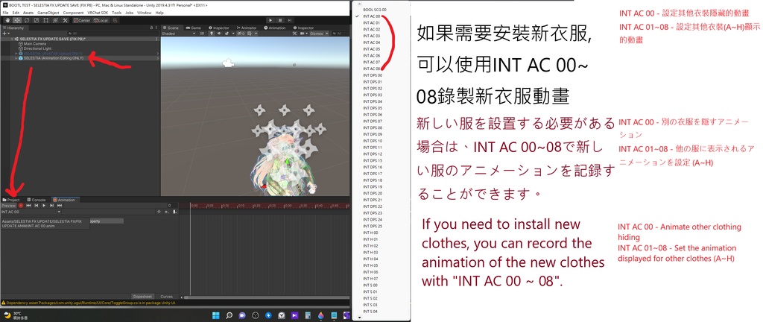Image resolution: width=763 pixels, height=322 pixels.
Task: Go to first keyframe in Animation
Action: [x=28, y=206]
